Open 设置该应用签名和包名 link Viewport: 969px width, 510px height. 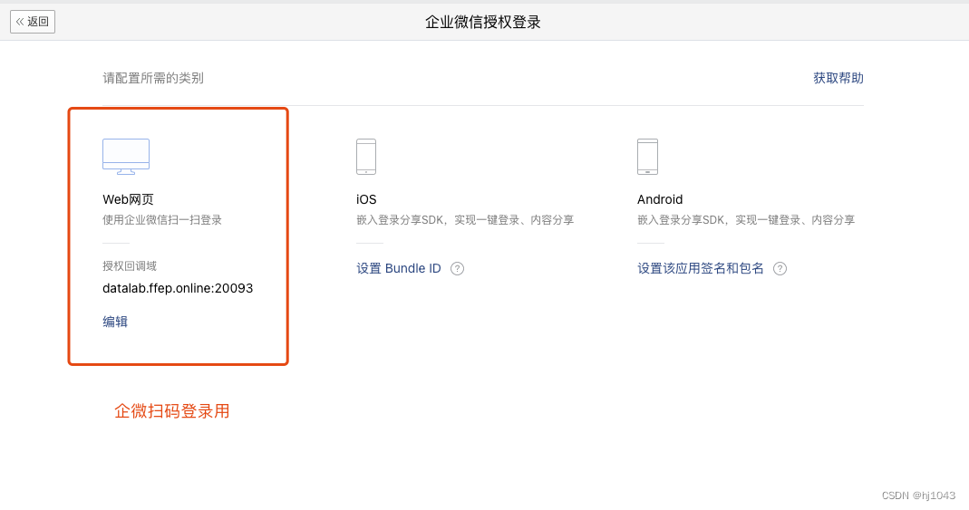click(x=701, y=268)
